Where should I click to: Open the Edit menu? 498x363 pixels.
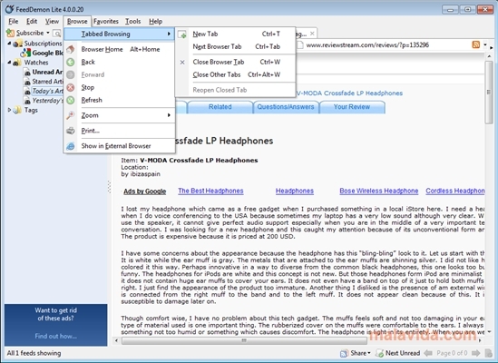click(x=32, y=21)
